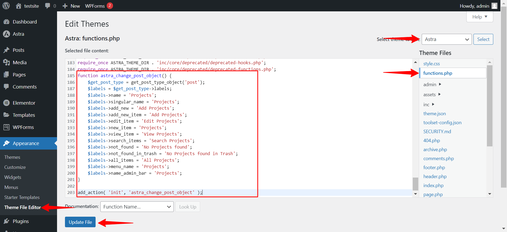Click the Comments speech bubble icon
Screen dimensions: 507x232
click(6, 87)
